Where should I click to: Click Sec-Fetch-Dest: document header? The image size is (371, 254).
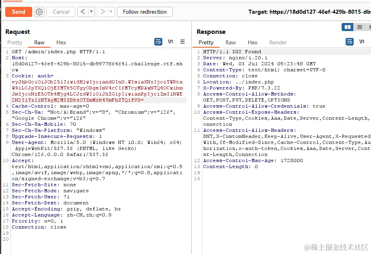(x=50, y=203)
